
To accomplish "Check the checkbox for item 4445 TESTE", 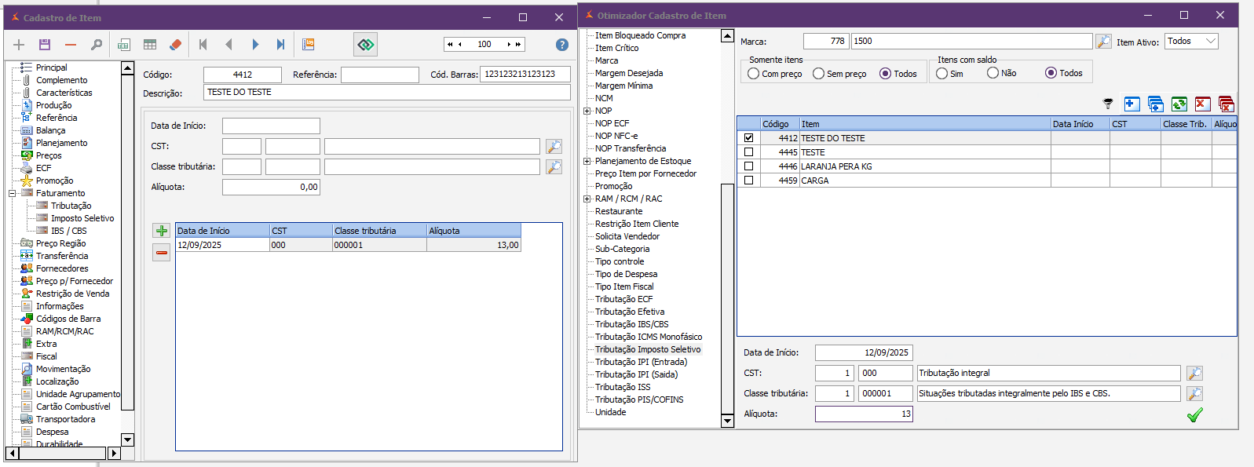I will pos(748,152).
